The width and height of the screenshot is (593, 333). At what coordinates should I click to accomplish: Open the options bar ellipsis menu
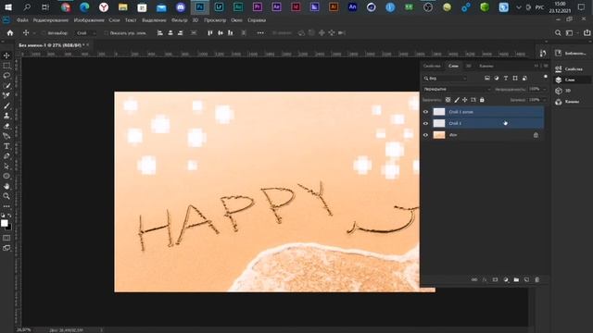click(260, 33)
